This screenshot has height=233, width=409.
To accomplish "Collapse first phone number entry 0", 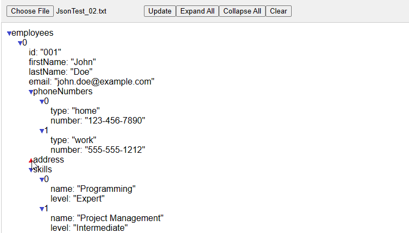I will coord(42,101).
